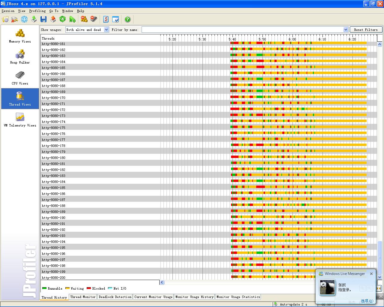Stop allocation recording with gold cubes icon

tap(84, 19)
